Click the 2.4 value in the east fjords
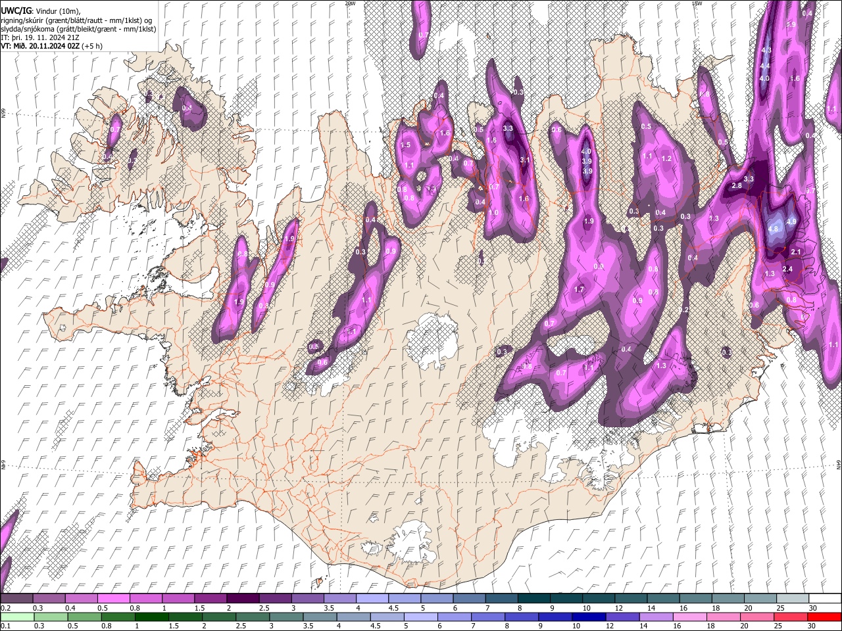This screenshot has width=842, height=631. (x=787, y=269)
